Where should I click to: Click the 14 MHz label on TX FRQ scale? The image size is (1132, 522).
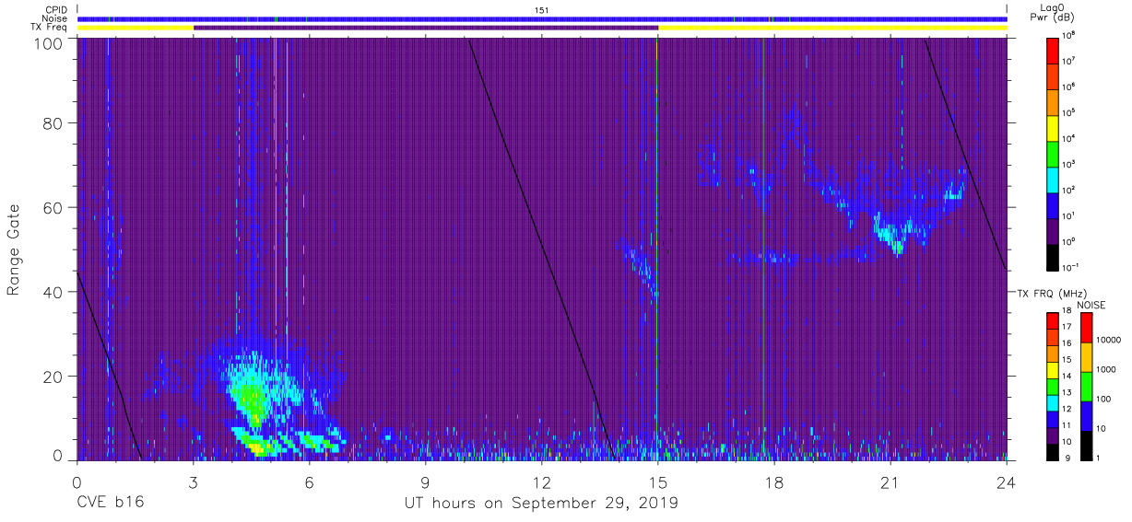[x=1068, y=377]
